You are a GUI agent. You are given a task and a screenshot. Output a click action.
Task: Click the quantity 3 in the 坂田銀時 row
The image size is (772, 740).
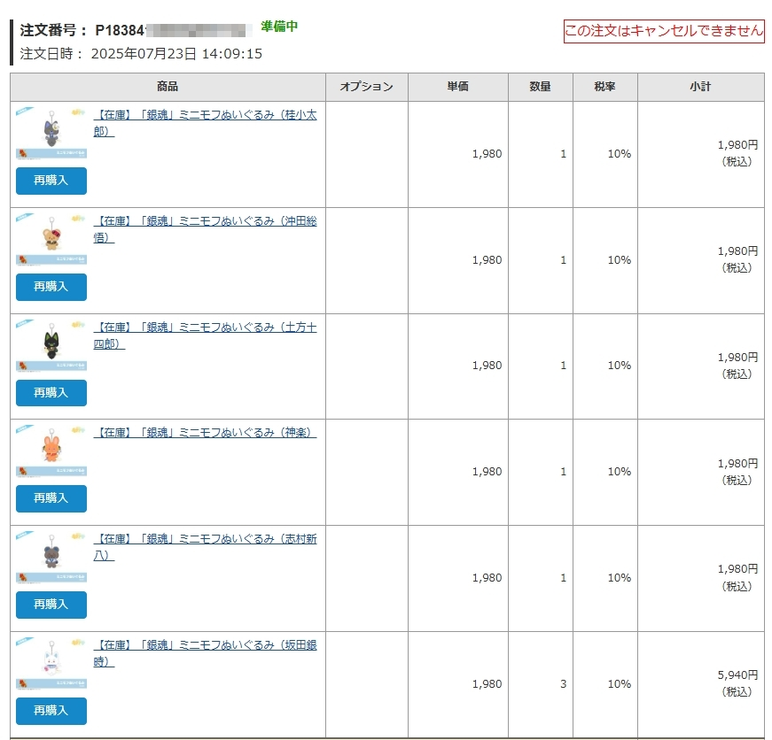pos(563,684)
